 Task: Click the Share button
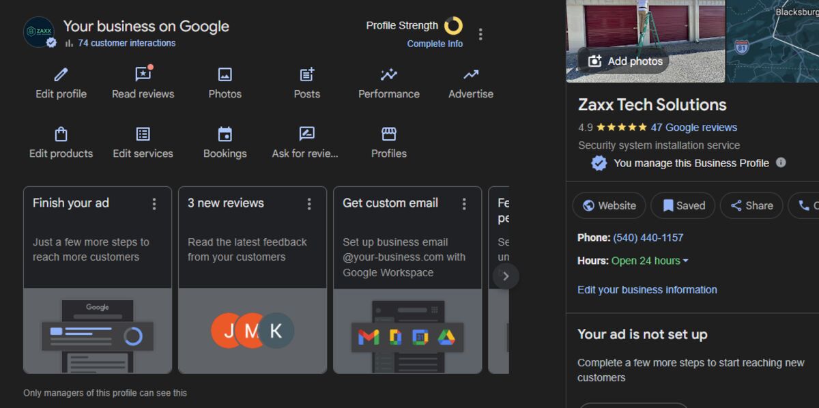tap(751, 205)
